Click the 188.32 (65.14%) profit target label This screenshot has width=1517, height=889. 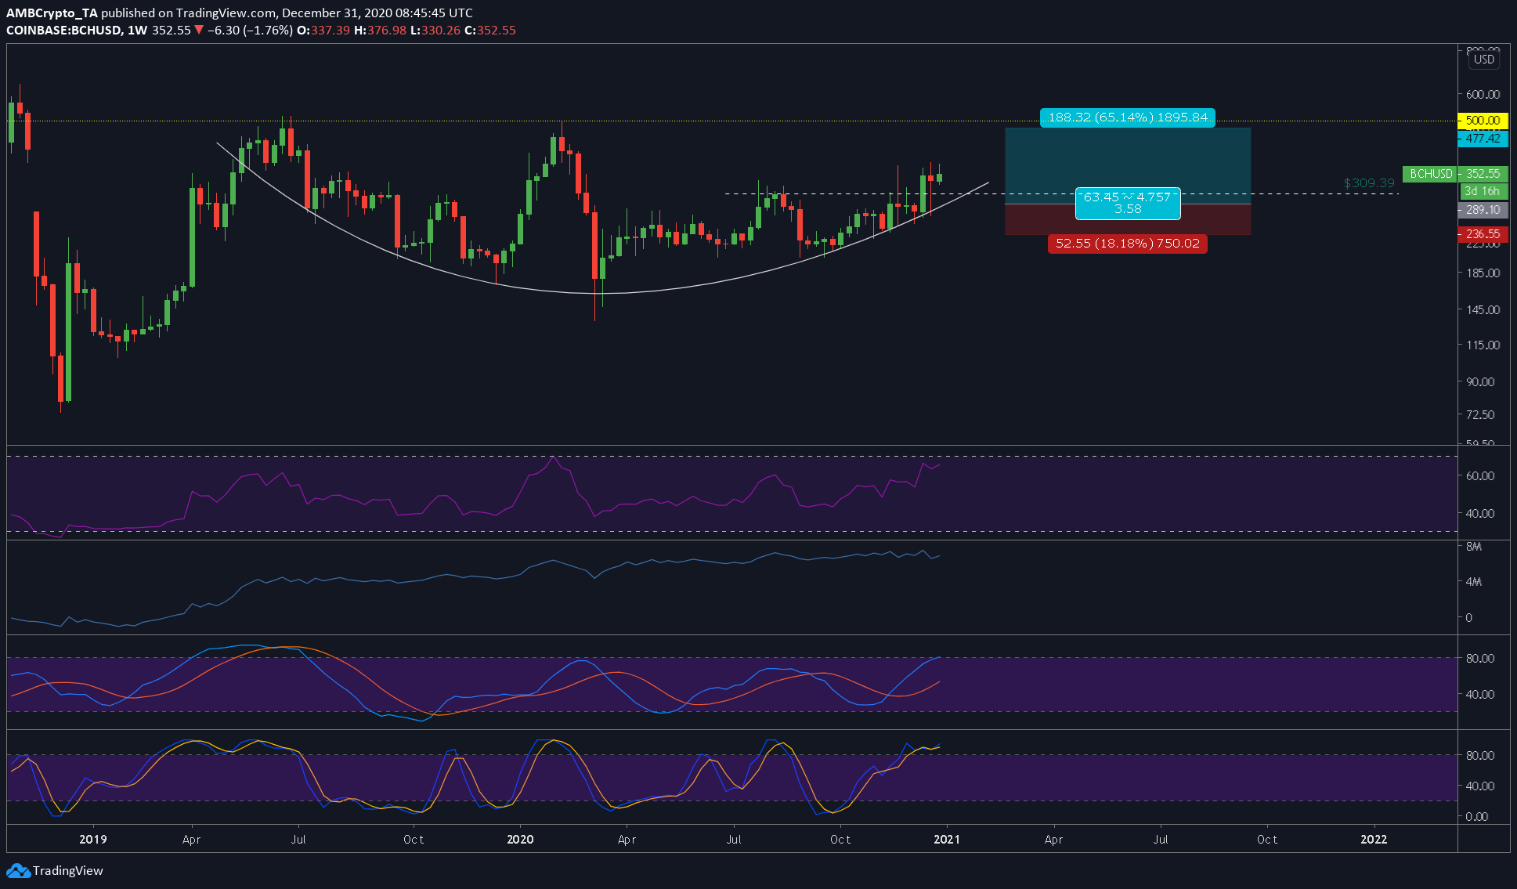[1128, 117]
